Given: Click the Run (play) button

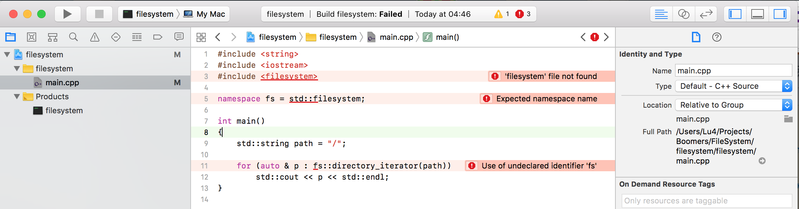Looking at the screenshot, I should click(x=67, y=14).
